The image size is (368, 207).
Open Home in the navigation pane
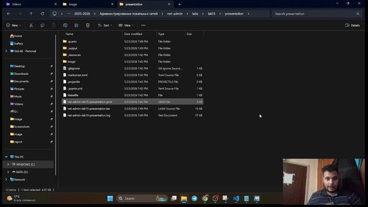[16, 36]
